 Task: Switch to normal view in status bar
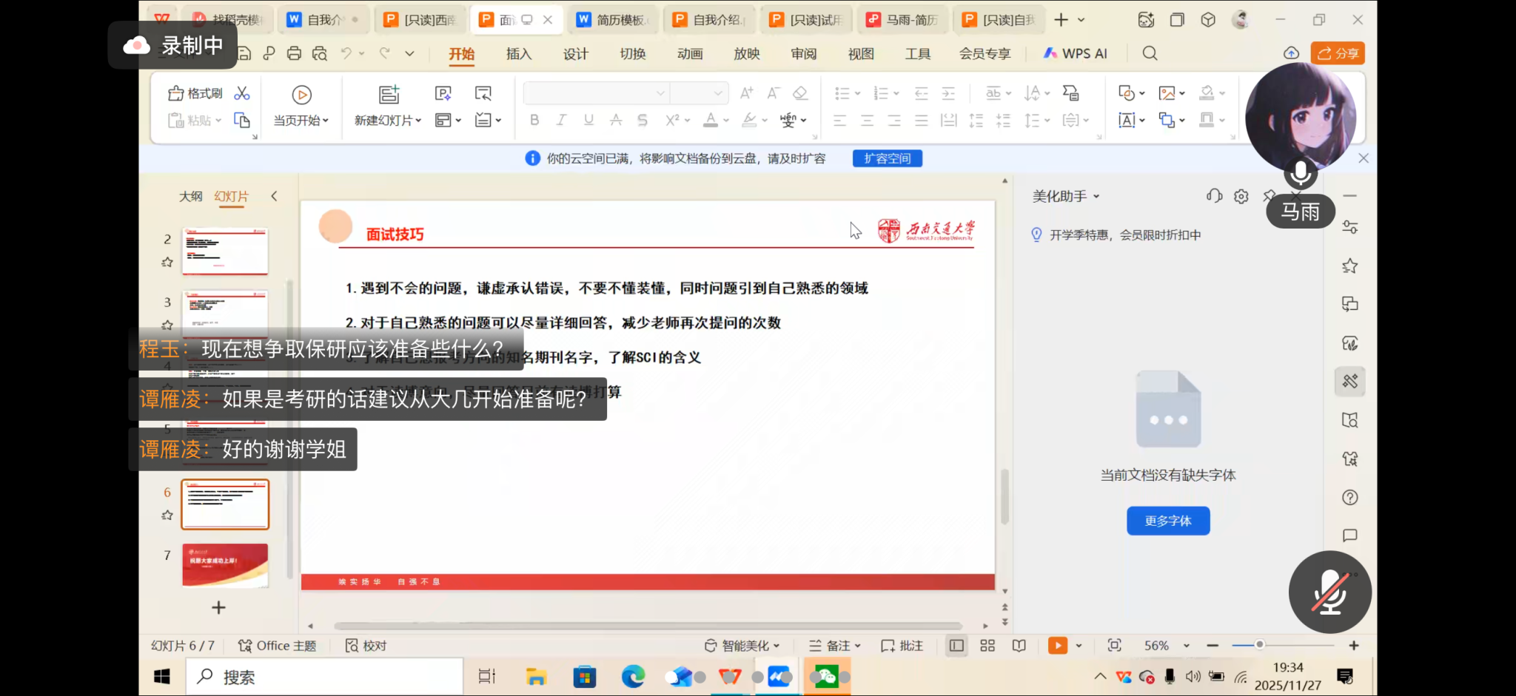[956, 646]
